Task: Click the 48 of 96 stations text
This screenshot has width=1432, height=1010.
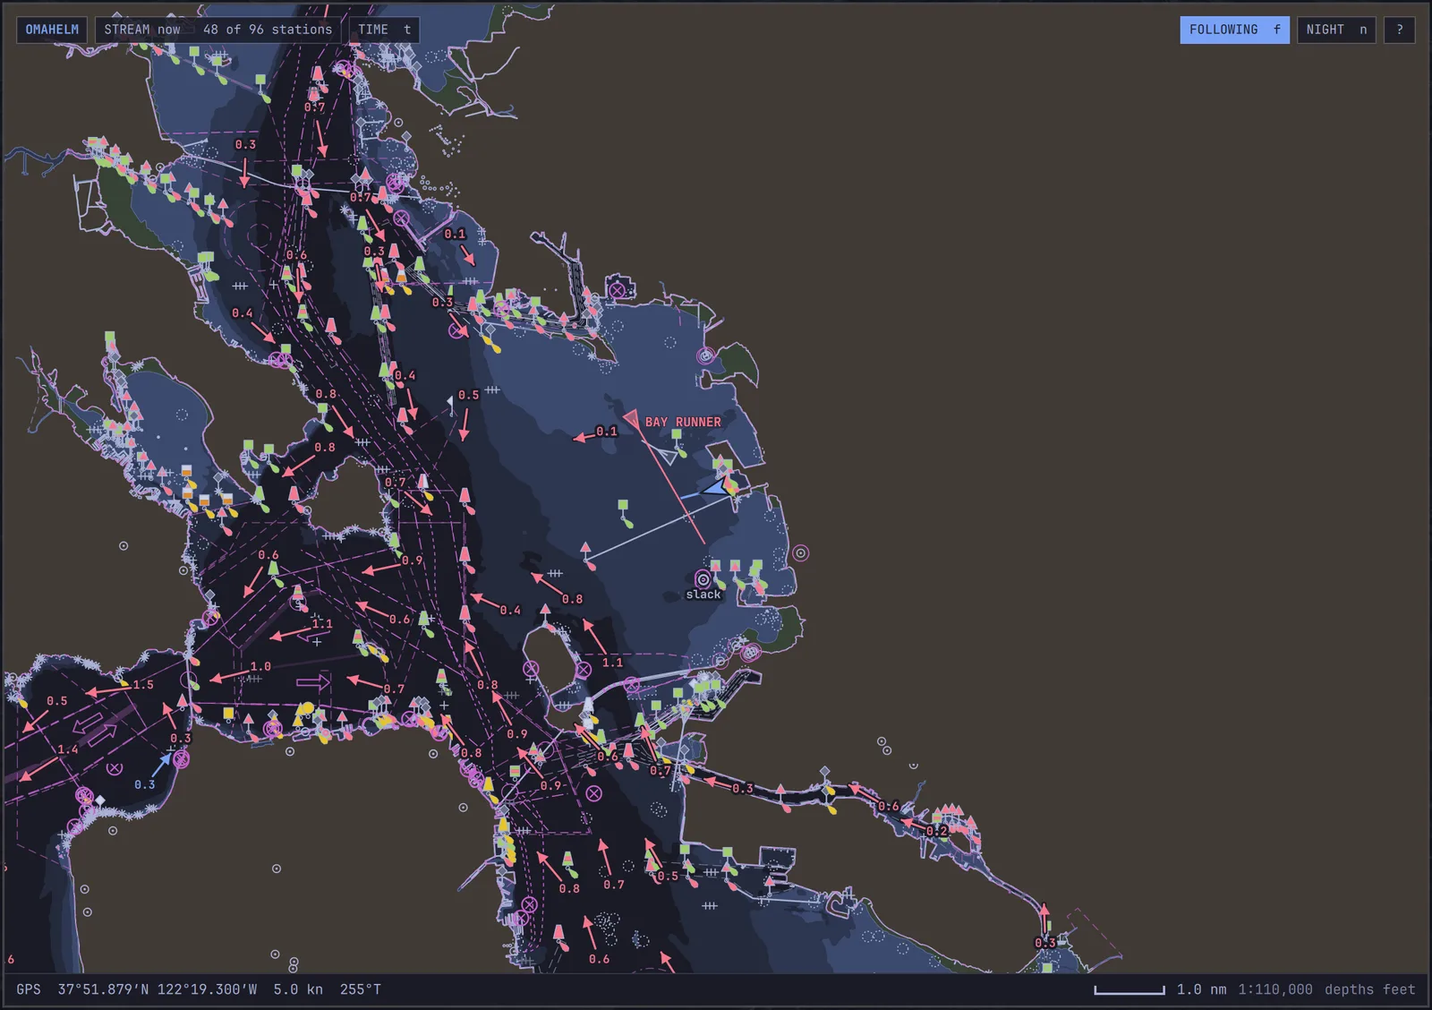Action: click(x=268, y=30)
